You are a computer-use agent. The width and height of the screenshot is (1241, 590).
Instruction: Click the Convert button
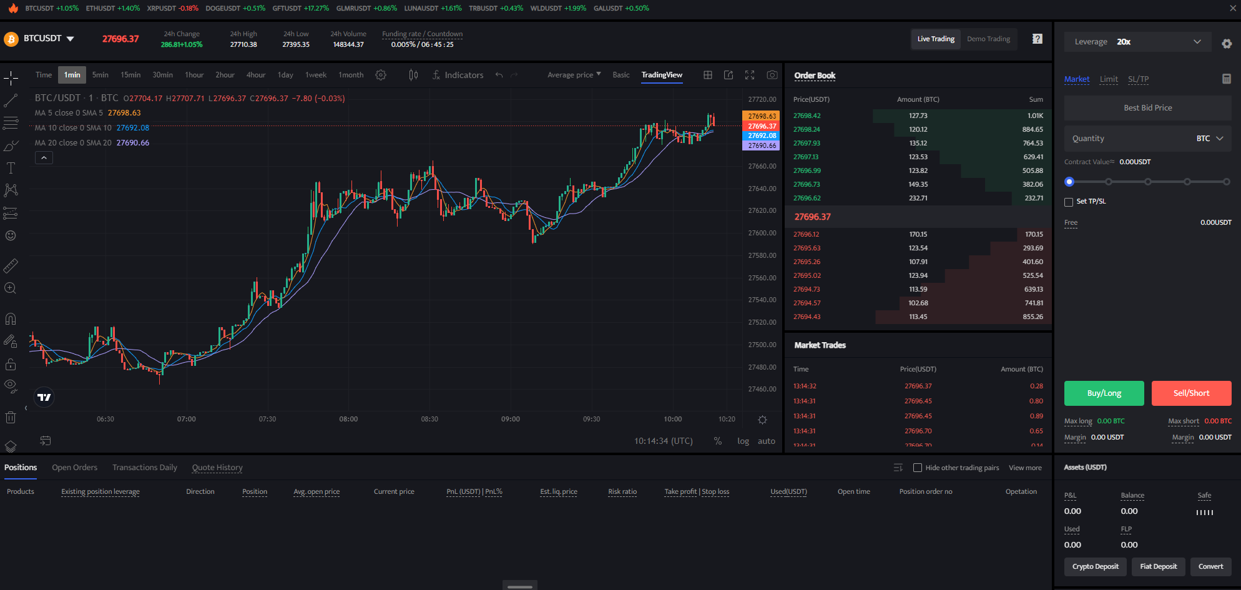tap(1211, 567)
